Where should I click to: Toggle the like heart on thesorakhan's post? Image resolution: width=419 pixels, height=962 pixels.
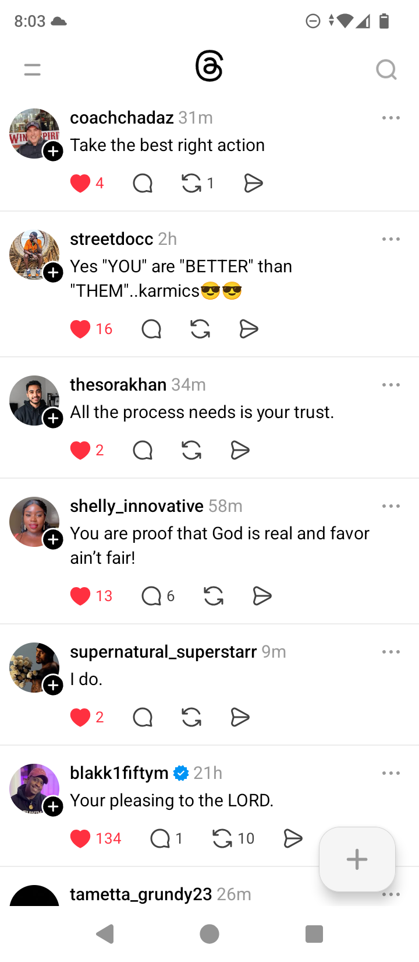point(80,451)
